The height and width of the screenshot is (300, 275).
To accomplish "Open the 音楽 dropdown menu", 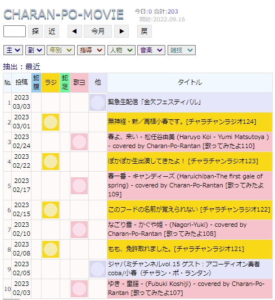I will [x=151, y=50].
